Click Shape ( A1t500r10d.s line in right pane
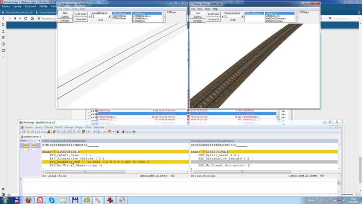The height and width of the screenshot is (204, 362). tap(264, 152)
